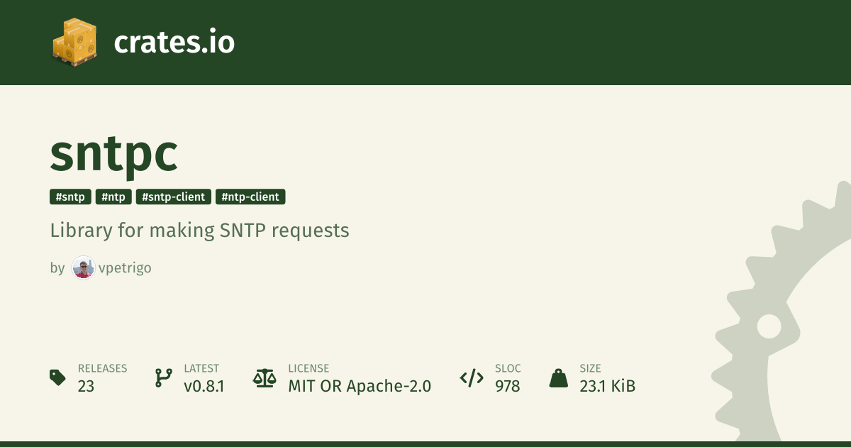This screenshot has height=447, width=851.
Task: Click the MIT OR Apache-2.0 license text
Action: click(360, 386)
